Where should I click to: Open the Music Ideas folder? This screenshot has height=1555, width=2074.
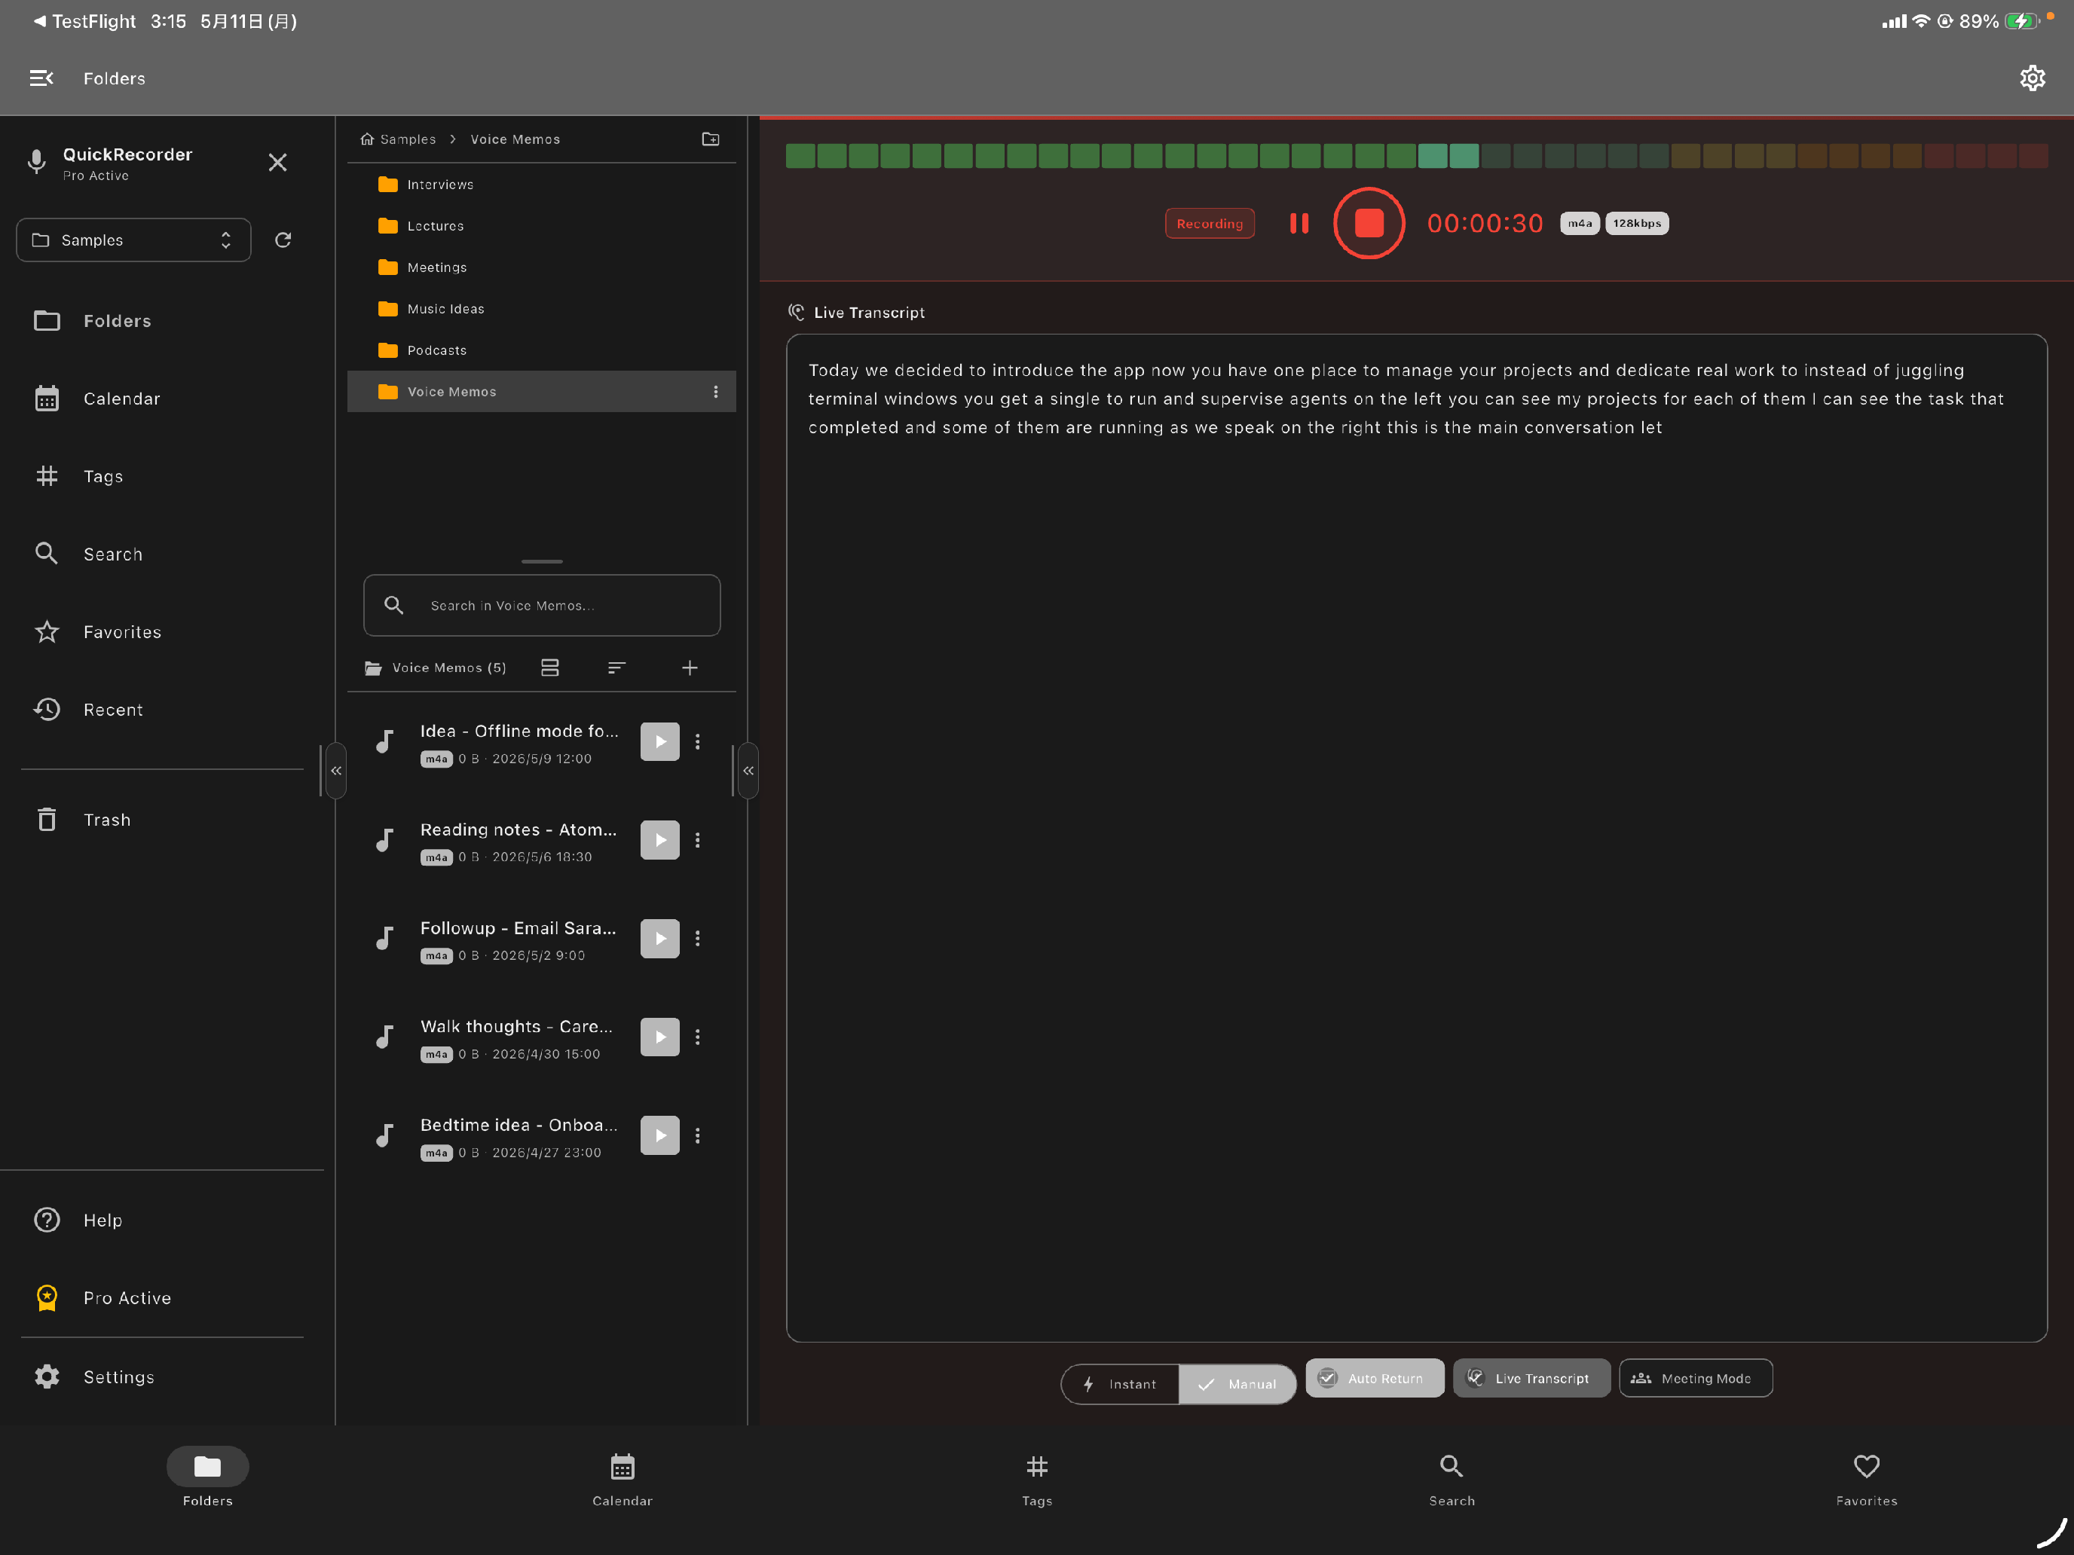click(x=542, y=308)
